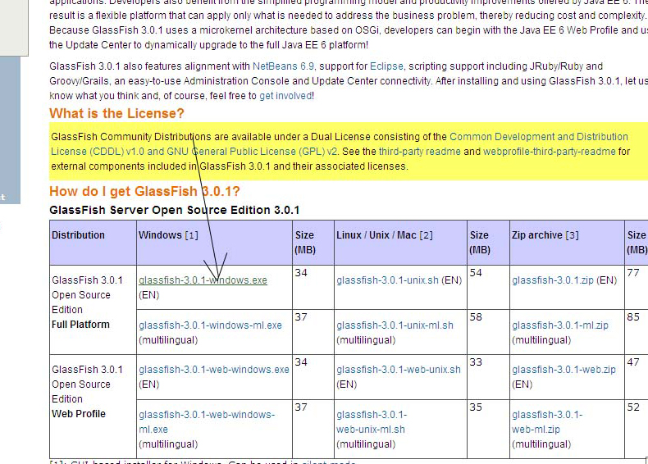
Task: Download glassfish-3.0.1-web-unix.sh
Action: coord(399,370)
